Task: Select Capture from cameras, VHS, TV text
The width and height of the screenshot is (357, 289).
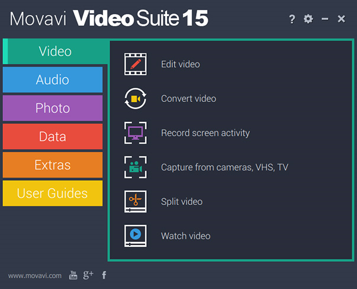Action: [x=224, y=168]
